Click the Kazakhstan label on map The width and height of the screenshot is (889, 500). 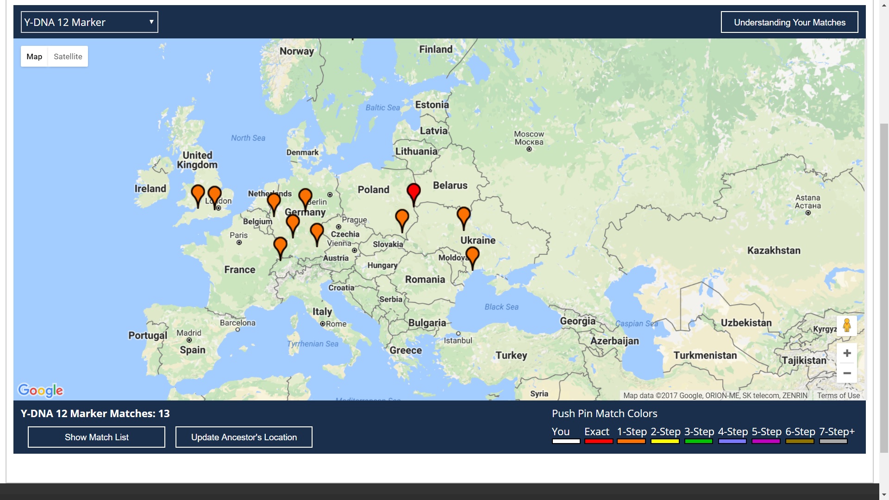click(x=774, y=250)
